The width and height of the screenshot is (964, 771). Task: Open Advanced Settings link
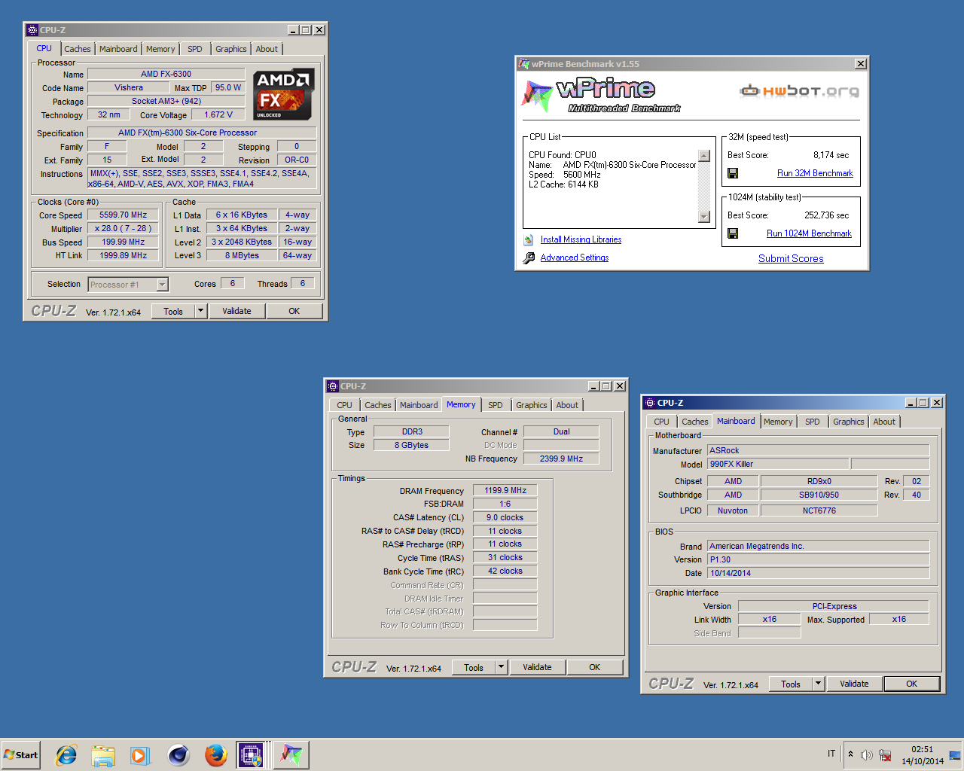(x=575, y=258)
